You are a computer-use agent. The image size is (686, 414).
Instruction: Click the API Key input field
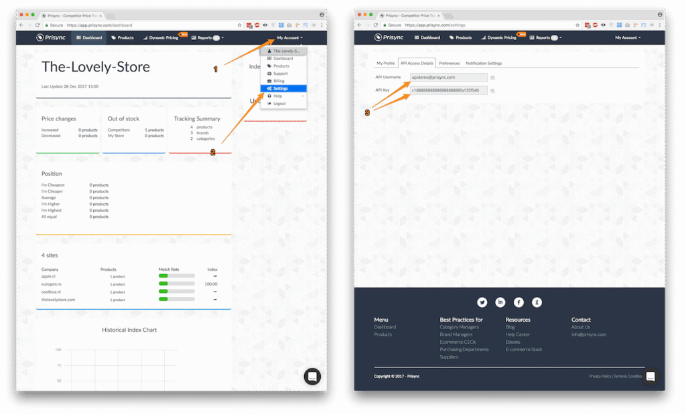[x=448, y=90]
